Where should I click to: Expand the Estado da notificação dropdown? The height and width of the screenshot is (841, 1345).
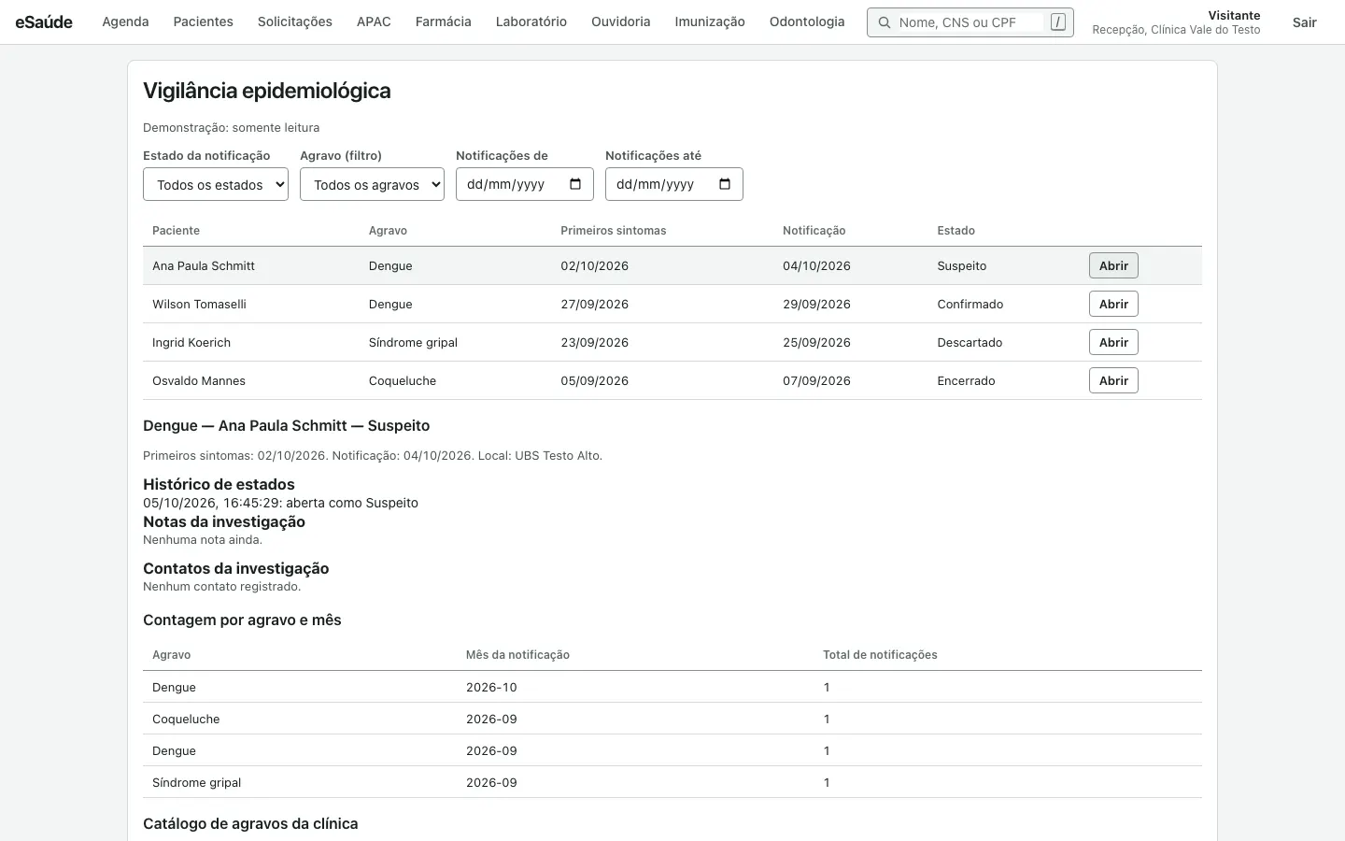(216, 184)
